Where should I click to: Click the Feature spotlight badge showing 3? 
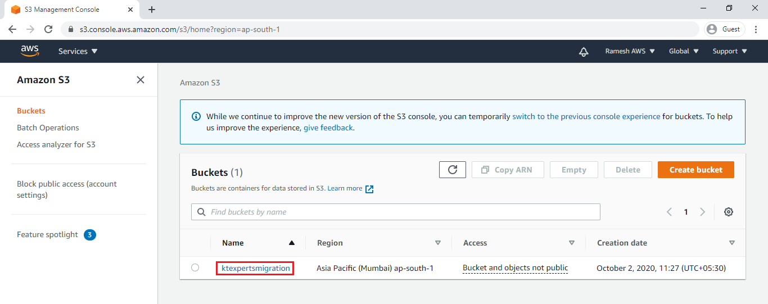90,234
